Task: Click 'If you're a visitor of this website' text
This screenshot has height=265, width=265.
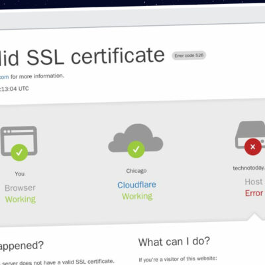Action: pyautogui.click(x=178, y=259)
